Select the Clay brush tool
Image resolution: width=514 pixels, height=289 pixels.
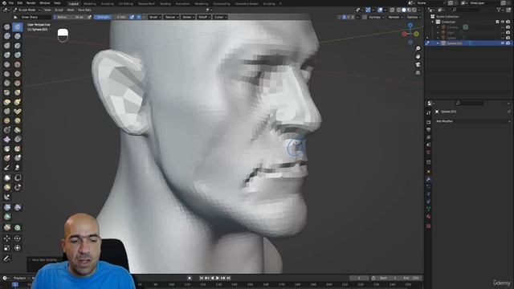7,36
